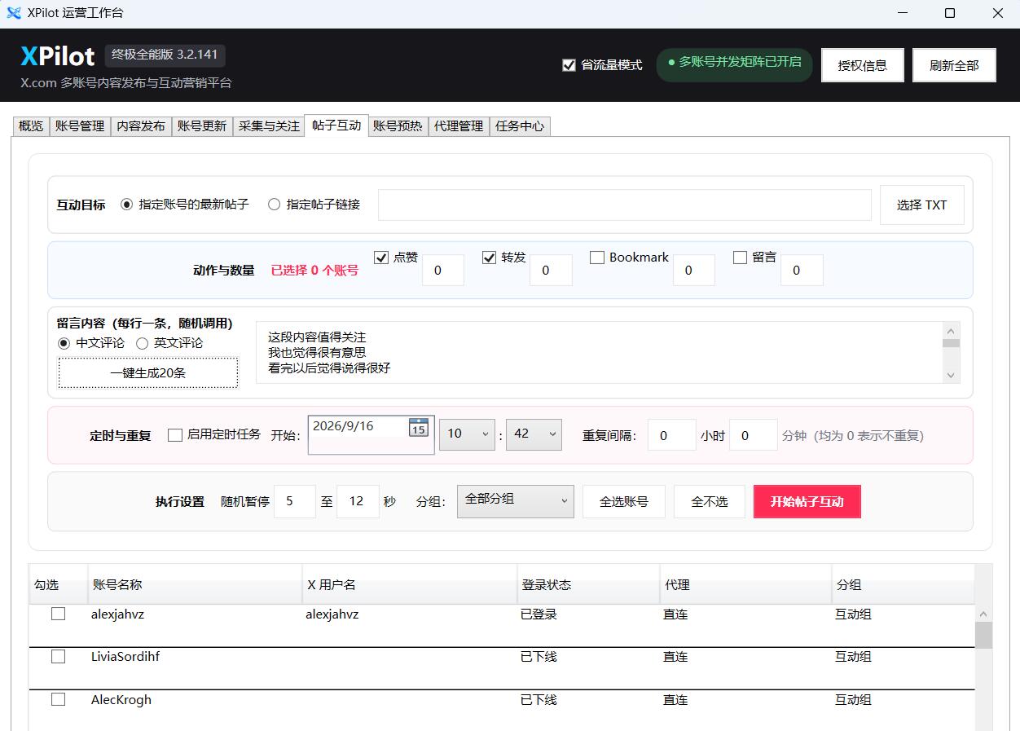Click the 勾选 column header
The image size is (1020, 731).
[x=59, y=584]
